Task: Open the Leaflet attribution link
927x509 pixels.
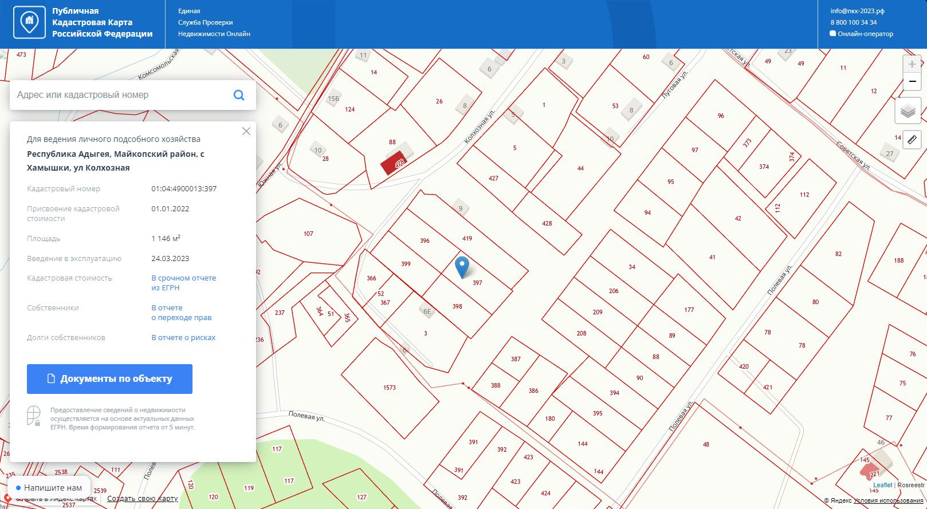Action: pyautogui.click(x=882, y=485)
